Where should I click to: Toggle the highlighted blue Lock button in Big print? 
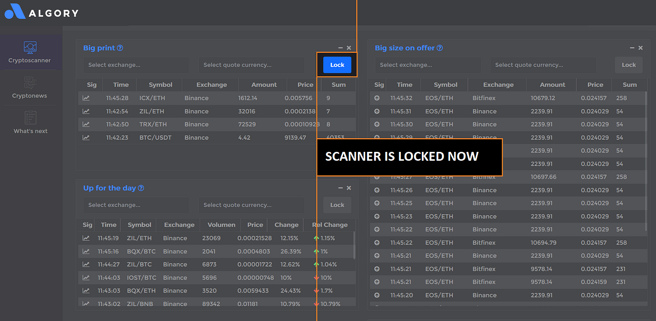337,65
